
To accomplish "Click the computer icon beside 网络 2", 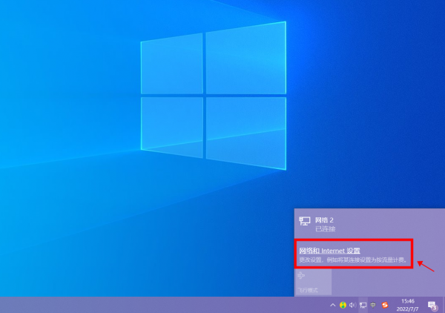I will tap(304, 221).
